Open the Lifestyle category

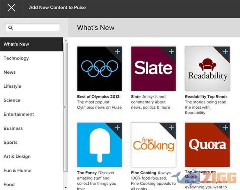[31, 86]
